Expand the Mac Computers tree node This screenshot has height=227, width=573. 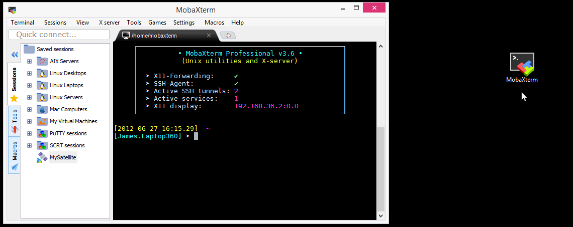[x=30, y=109]
